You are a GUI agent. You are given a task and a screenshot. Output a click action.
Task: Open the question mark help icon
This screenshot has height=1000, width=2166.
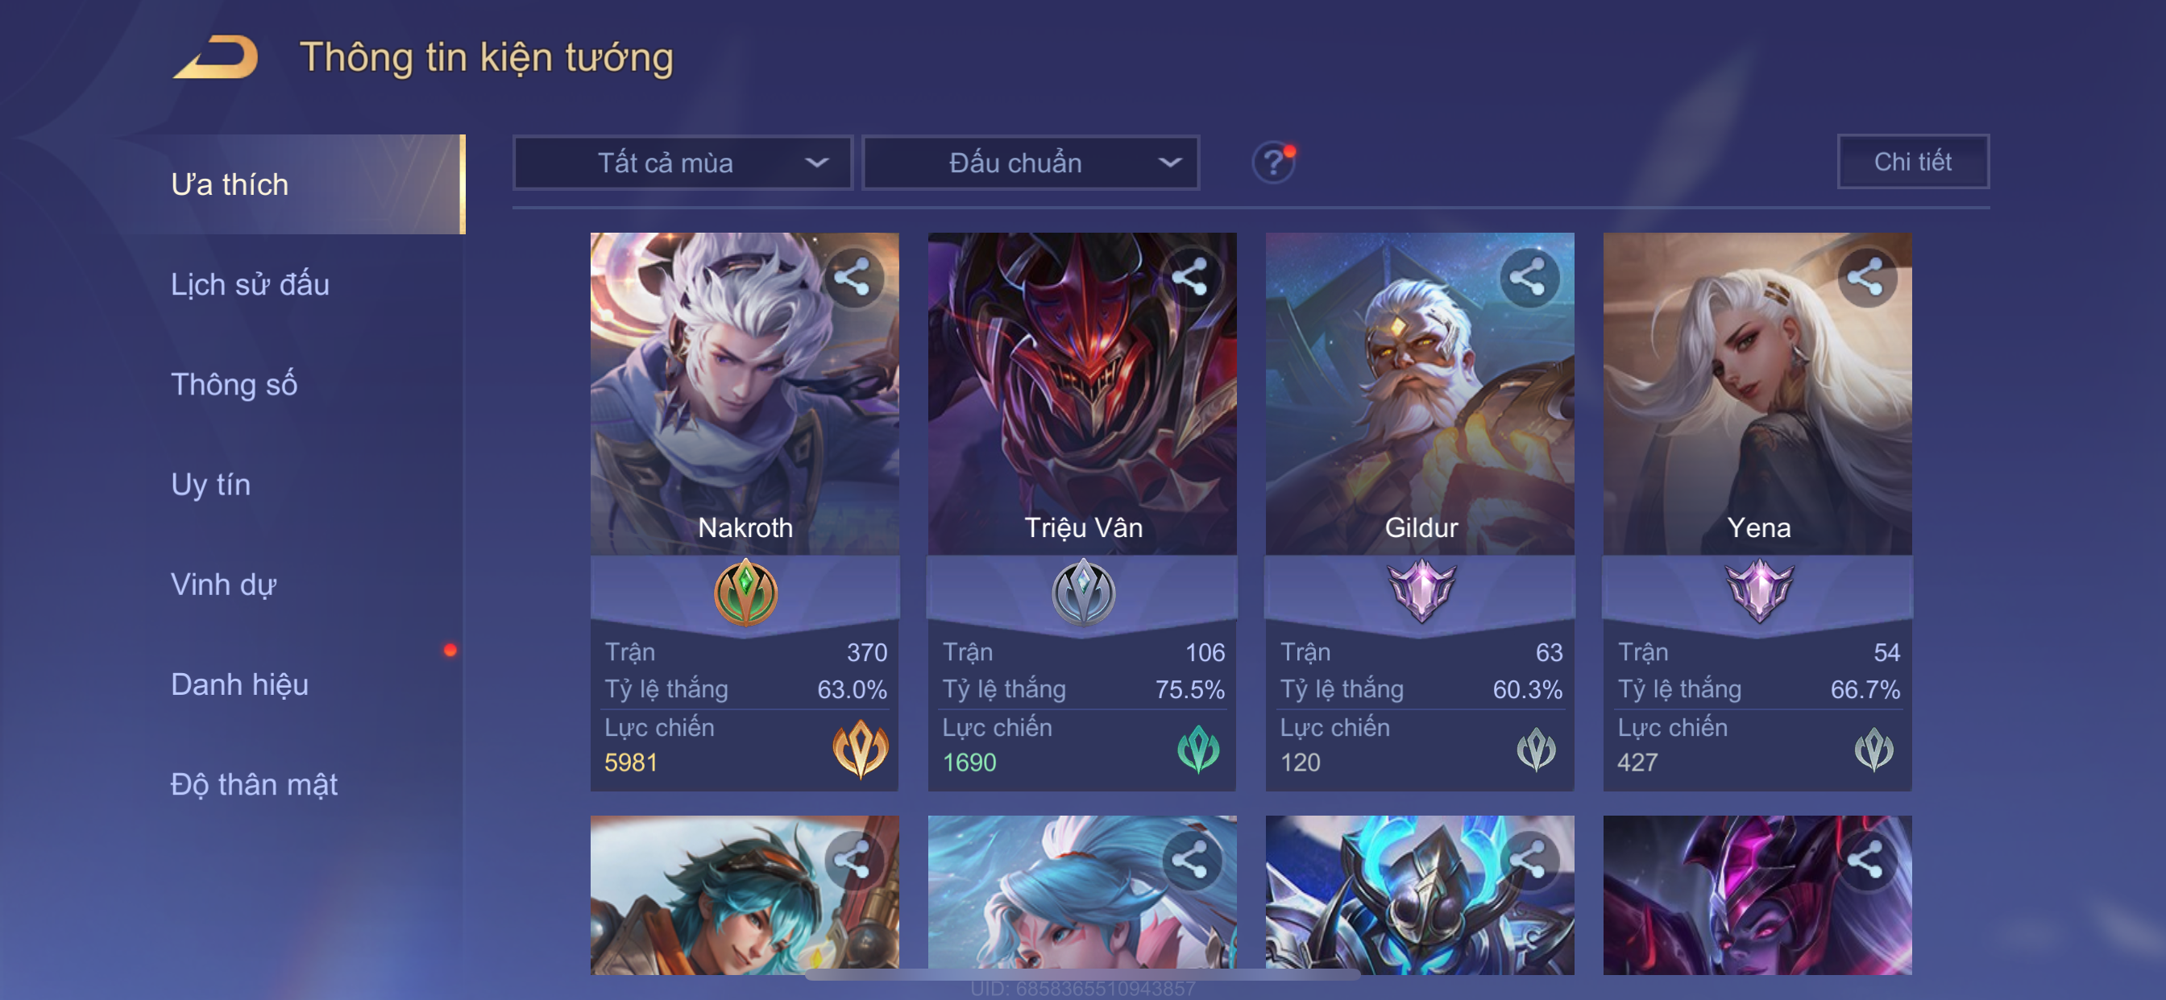(x=1274, y=162)
